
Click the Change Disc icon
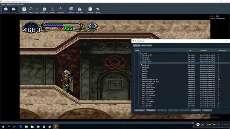(x=44, y=10)
